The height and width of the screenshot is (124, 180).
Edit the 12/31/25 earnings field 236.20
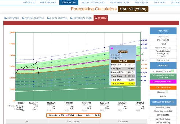click(138, 105)
